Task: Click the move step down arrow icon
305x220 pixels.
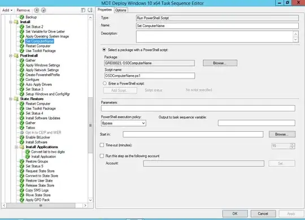Action: coord(43,10)
